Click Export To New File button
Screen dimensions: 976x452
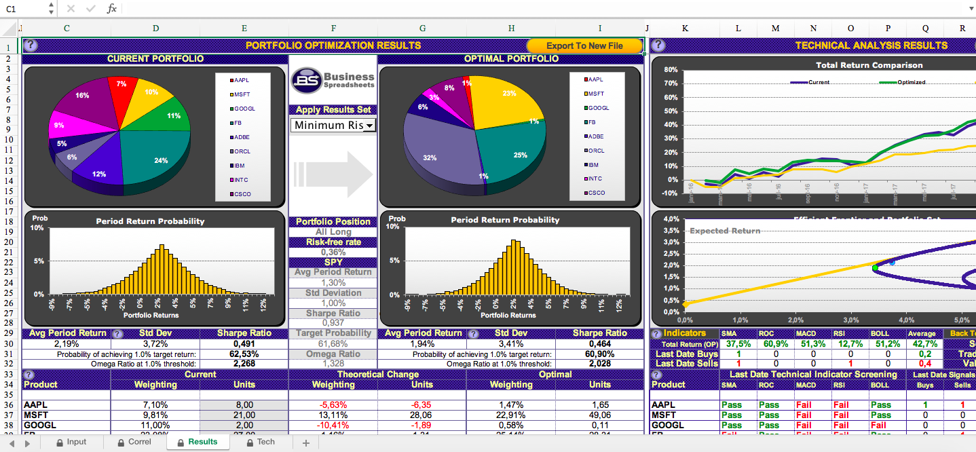pyautogui.click(x=584, y=45)
